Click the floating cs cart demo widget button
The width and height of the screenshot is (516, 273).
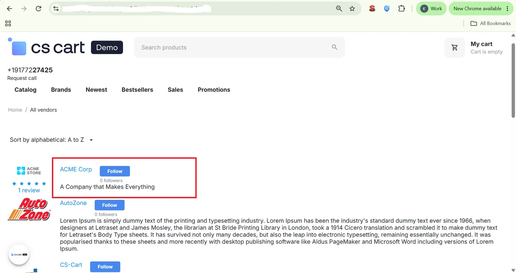click(19, 255)
